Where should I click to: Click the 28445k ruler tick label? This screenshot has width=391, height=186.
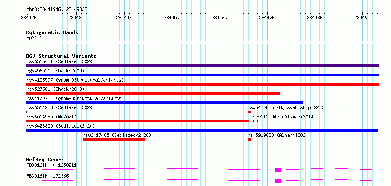(x=172, y=18)
